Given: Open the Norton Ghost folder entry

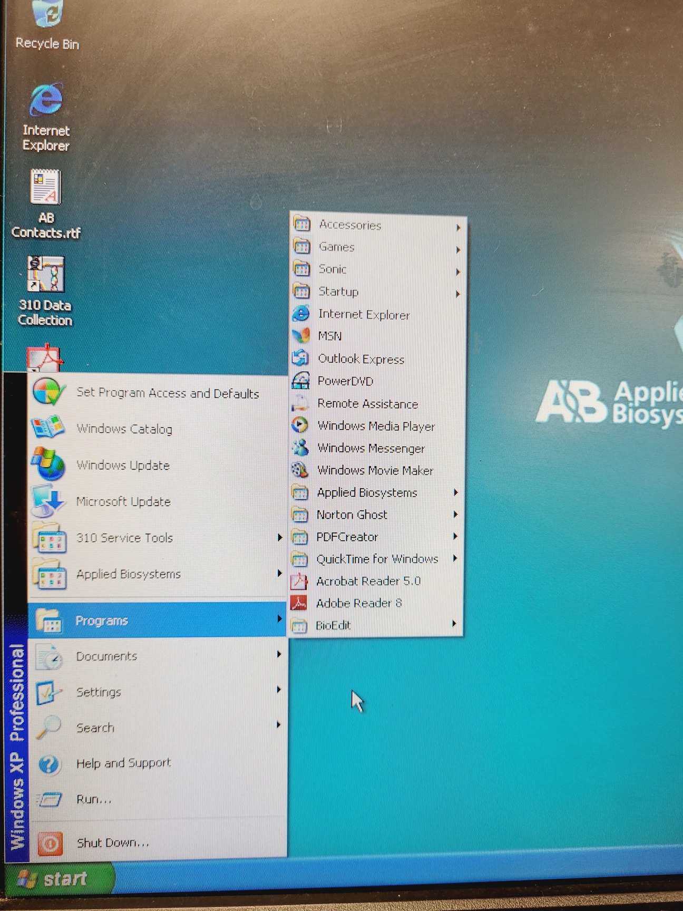Looking at the screenshot, I should point(376,515).
